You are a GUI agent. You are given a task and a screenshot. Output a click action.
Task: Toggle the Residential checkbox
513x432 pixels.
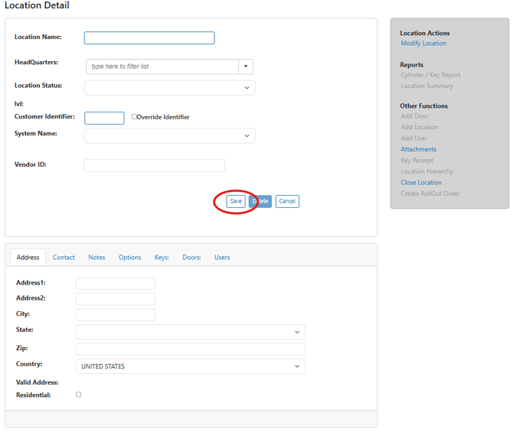tap(78, 395)
